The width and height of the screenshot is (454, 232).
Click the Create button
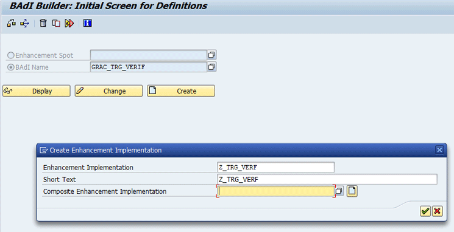click(x=181, y=91)
